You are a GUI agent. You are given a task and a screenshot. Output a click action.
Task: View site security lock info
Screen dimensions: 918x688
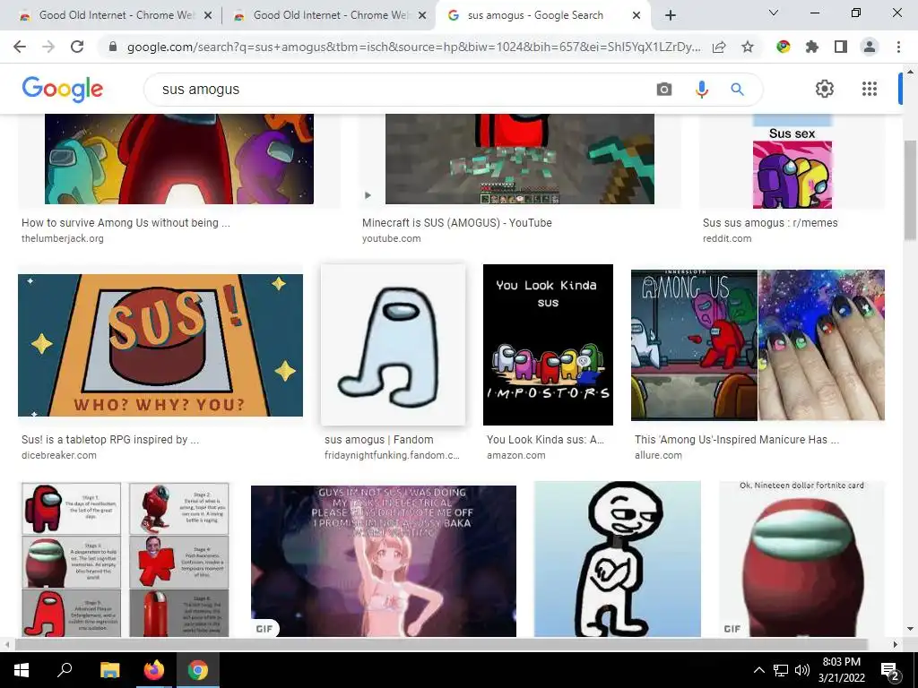(114, 47)
